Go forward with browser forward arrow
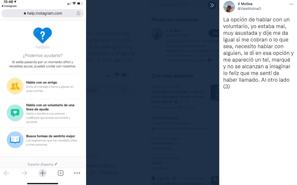 pos(24,173)
